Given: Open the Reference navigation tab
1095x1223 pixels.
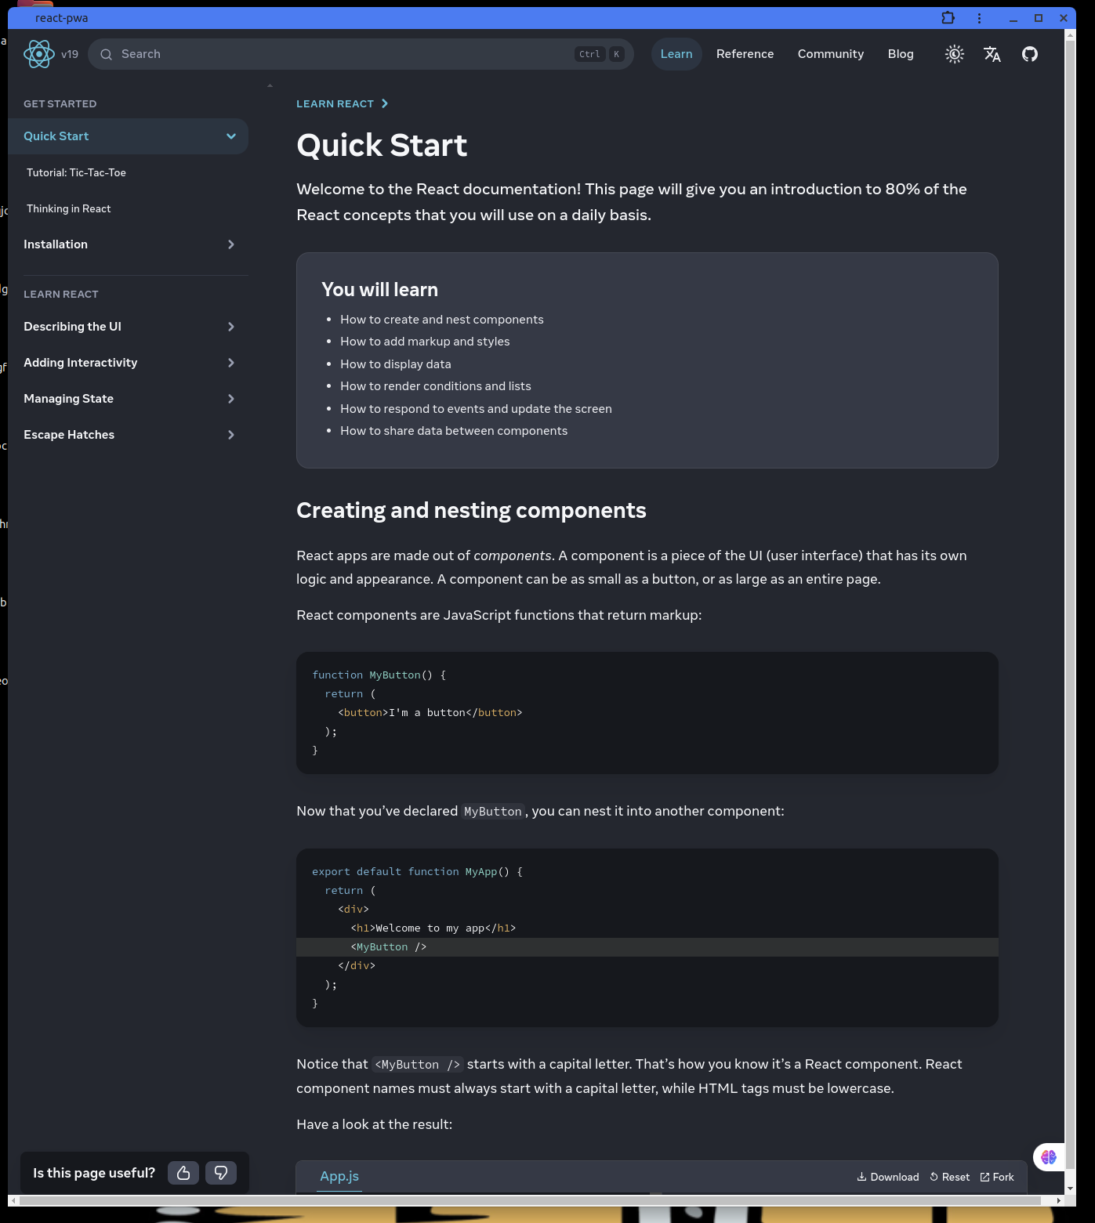Looking at the screenshot, I should [745, 54].
